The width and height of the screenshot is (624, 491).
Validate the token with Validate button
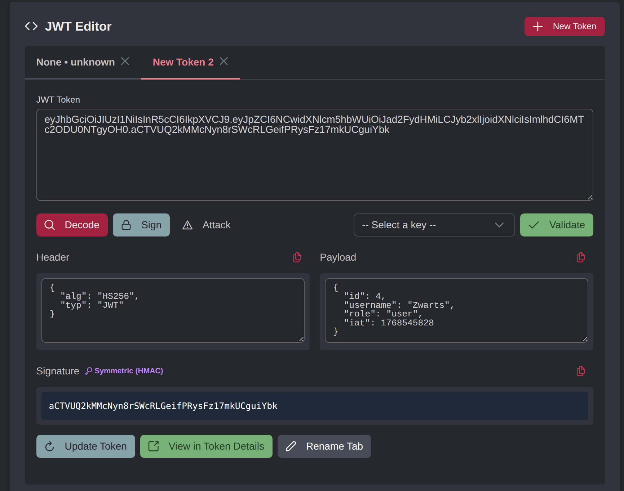556,225
